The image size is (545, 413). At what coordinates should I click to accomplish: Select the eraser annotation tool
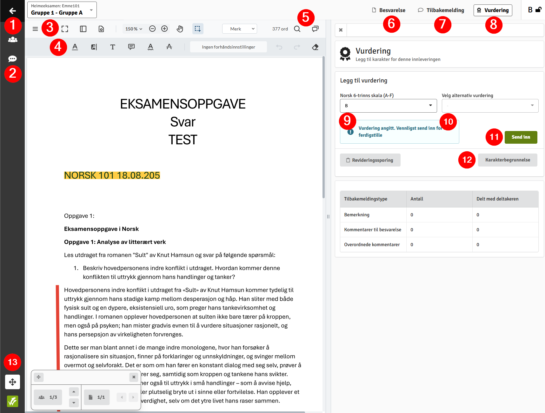pyautogui.click(x=315, y=47)
